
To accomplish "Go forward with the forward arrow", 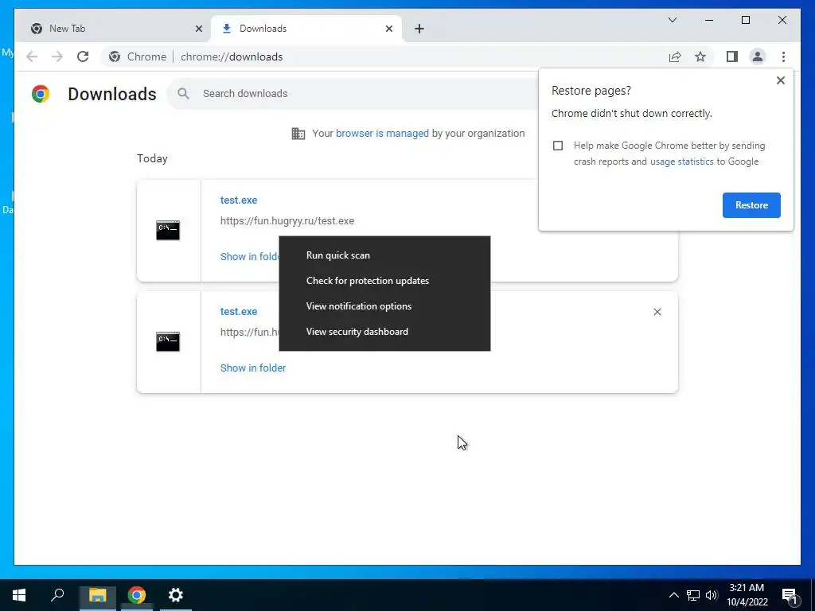I will [57, 56].
